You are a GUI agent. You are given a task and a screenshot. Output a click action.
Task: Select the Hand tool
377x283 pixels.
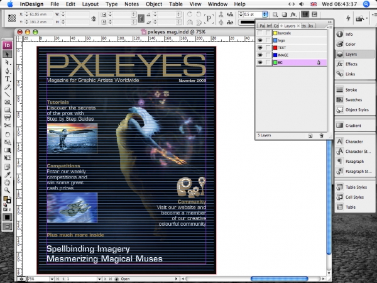[x=7, y=182]
